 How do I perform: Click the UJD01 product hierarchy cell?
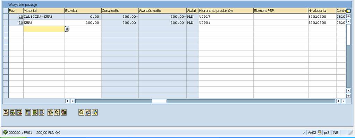(x=226, y=23)
